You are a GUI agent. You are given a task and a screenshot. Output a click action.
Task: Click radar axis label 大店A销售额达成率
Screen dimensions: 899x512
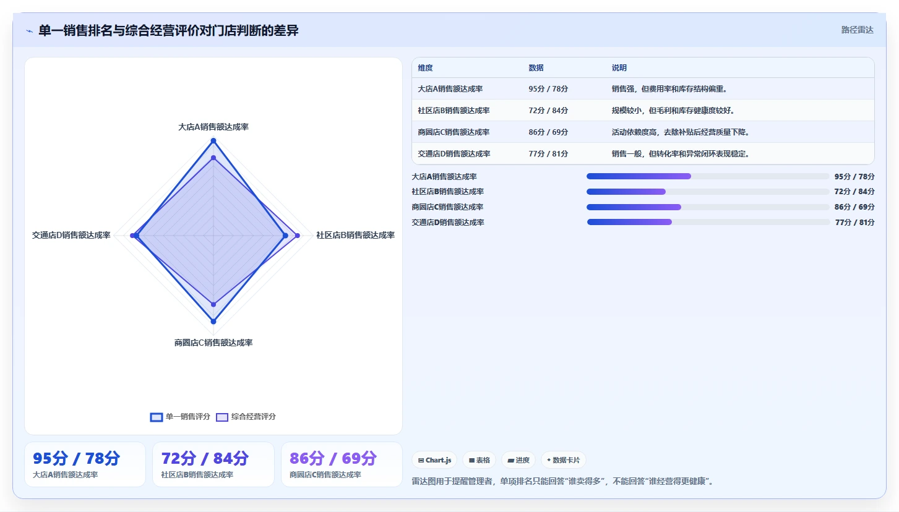pos(213,127)
